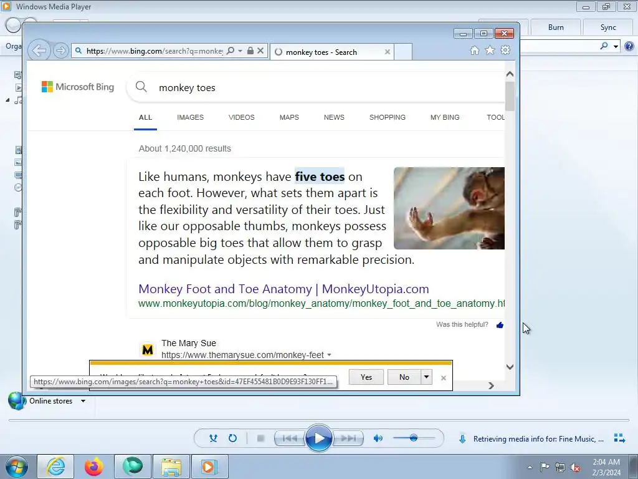This screenshot has height=479, width=638.
Task: Open Sync tab in Media Player
Action: [x=608, y=27]
